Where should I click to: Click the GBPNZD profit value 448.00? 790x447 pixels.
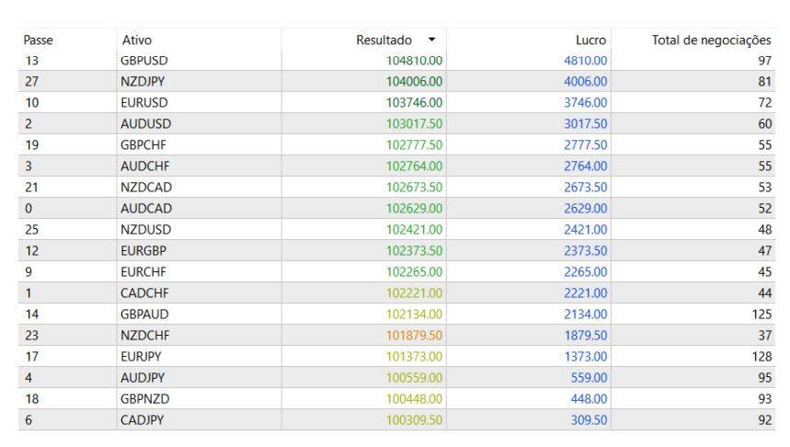tap(589, 398)
